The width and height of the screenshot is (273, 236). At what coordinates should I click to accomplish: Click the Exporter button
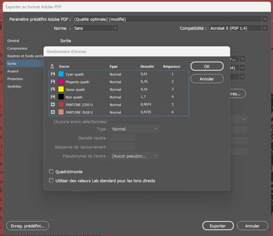(218, 226)
